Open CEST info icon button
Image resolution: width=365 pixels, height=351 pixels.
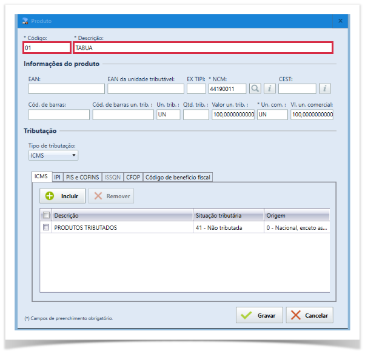coord(325,89)
